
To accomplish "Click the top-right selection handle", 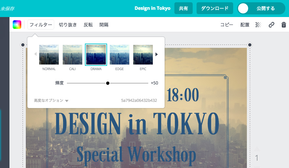I will pos(250,45).
